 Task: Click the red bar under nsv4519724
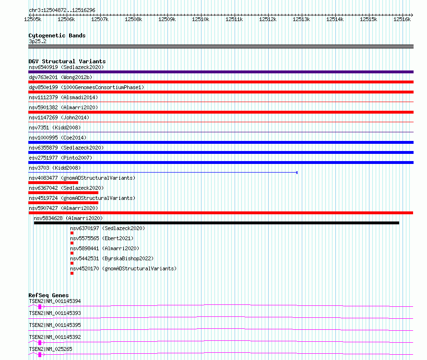click(x=63, y=203)
